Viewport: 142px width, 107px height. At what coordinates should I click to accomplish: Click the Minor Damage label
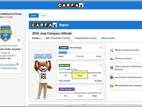[75, 48]
